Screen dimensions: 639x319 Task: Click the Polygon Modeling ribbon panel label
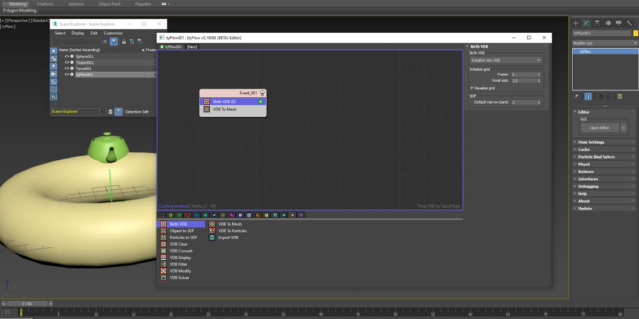pos(20,11)
